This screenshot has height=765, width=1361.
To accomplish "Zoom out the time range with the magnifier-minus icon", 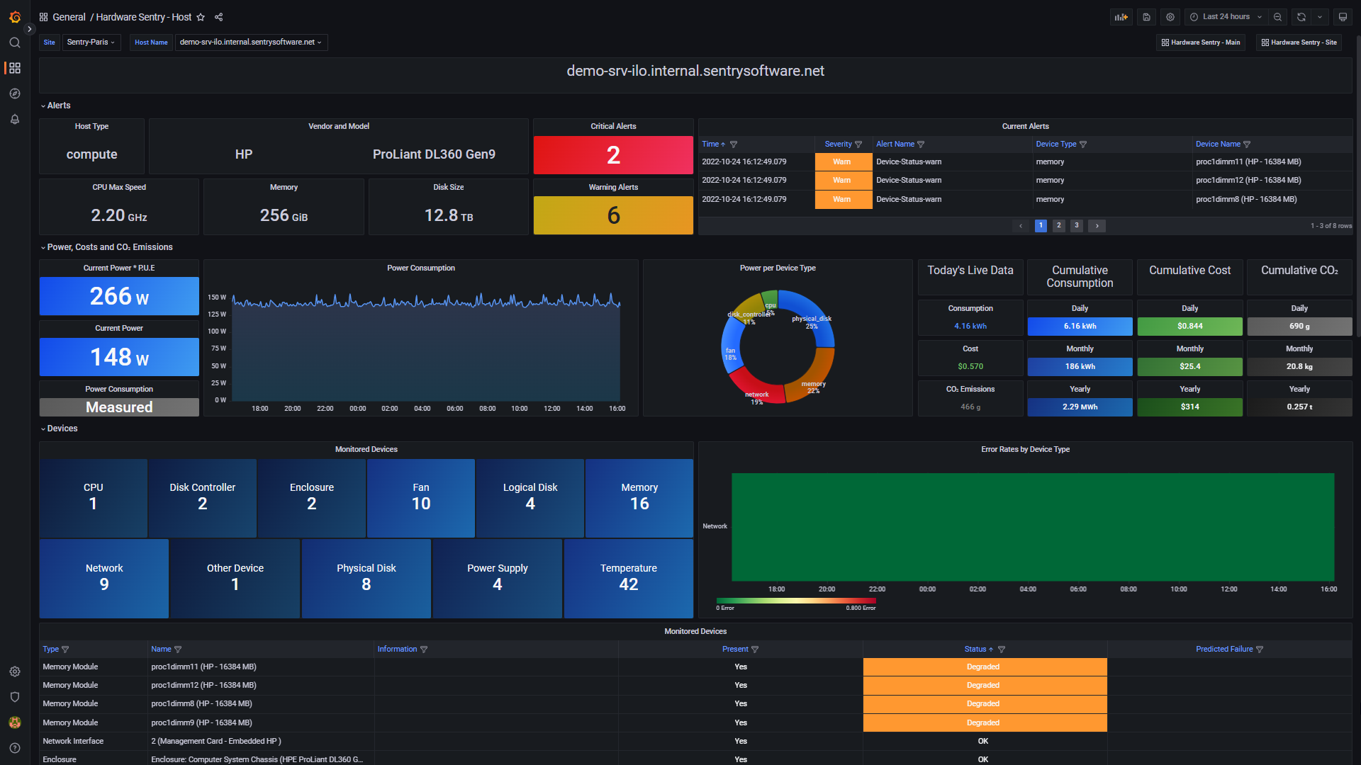I will coord(1277,16).
